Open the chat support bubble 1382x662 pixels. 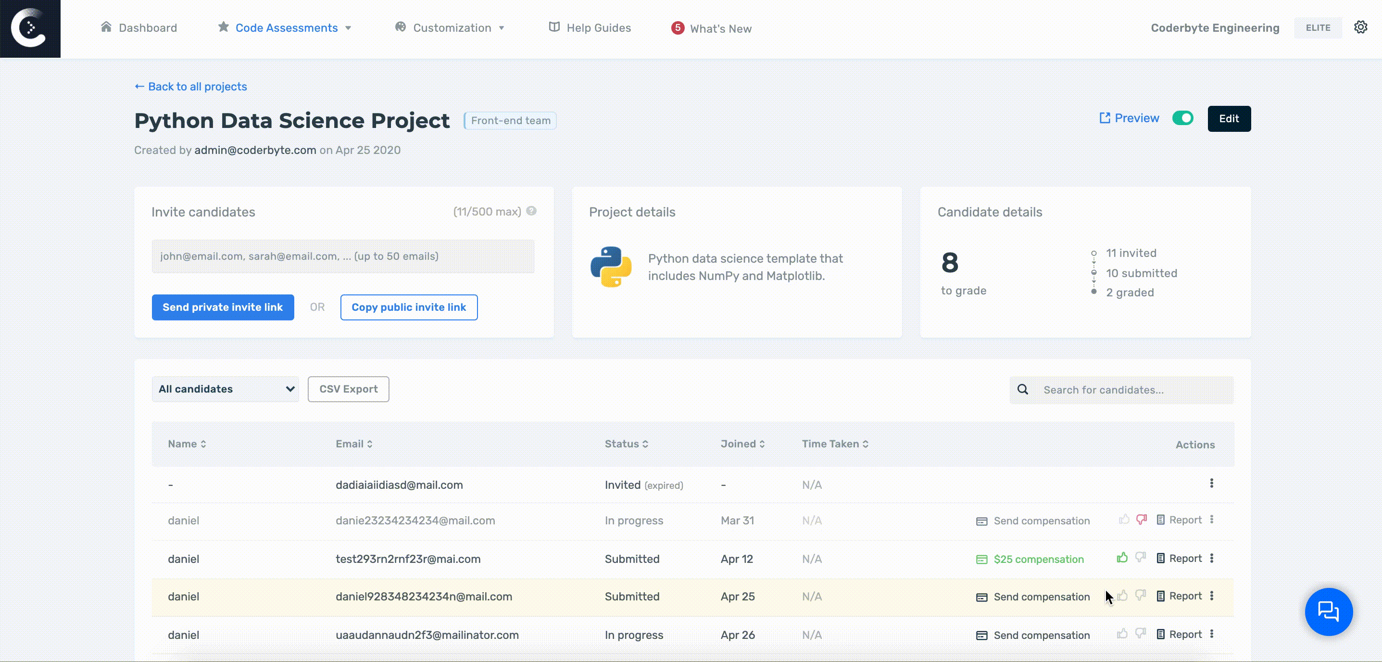point(1328,611)
